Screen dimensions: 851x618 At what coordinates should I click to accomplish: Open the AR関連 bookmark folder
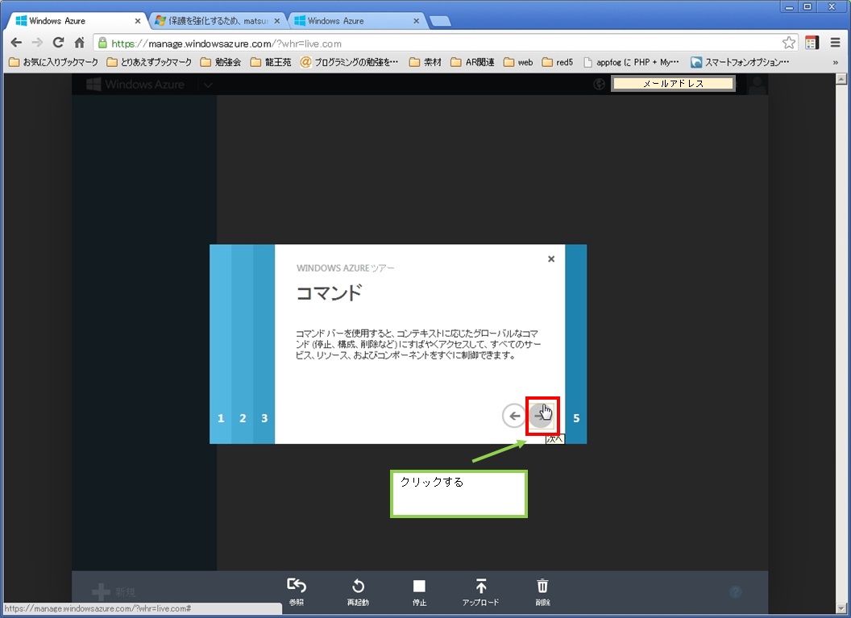[x=473, y=62]
